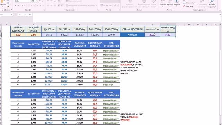Center text horizontally in the alignment group
The image size is (222, 125).
tap(51, 6)
